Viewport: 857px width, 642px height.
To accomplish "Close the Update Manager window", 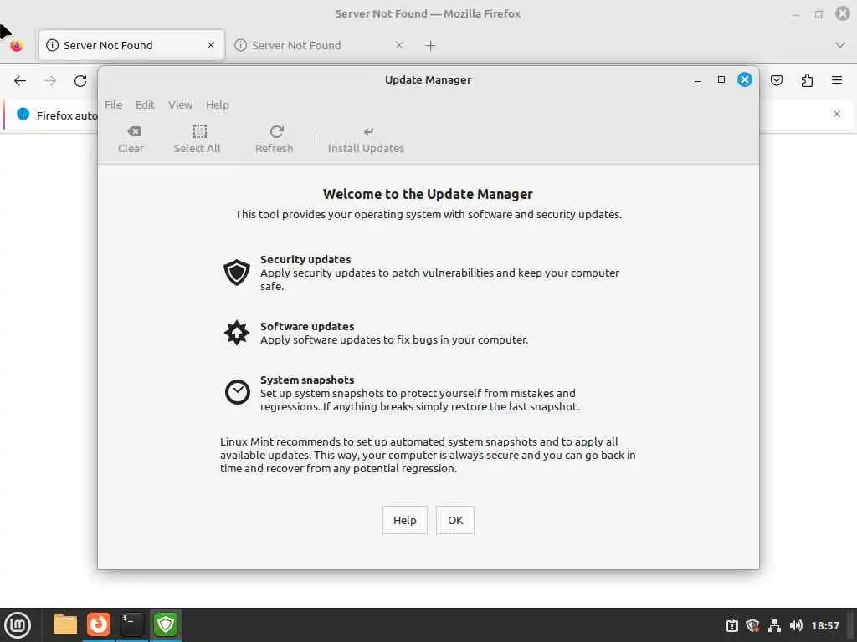I will (x=744, y=79).
